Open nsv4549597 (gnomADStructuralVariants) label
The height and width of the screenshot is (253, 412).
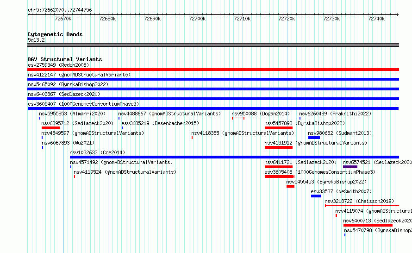pos(93,133)
